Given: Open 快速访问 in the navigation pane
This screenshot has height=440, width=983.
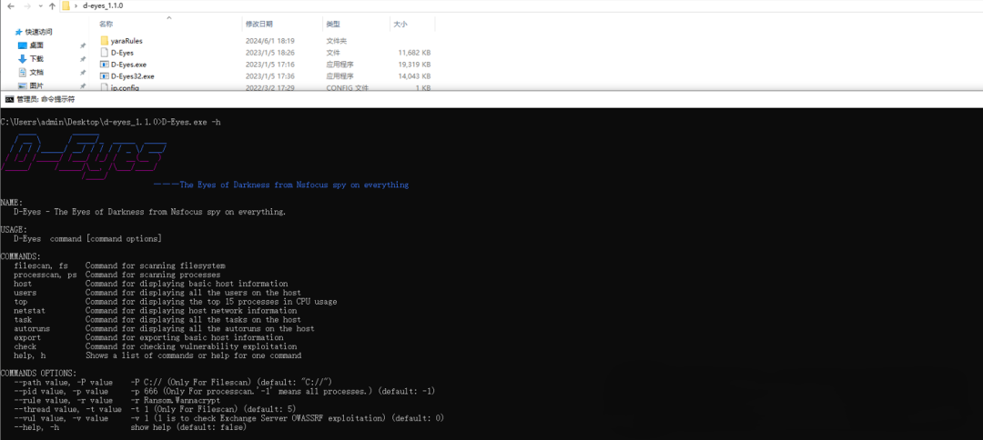Looking at the screenshot, I should click(x=39, y=31).
